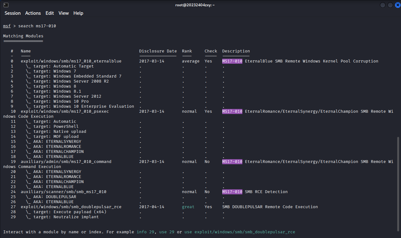Click 'SMB DOUBLEPULSAR Remote Code Execution' description

270,207
